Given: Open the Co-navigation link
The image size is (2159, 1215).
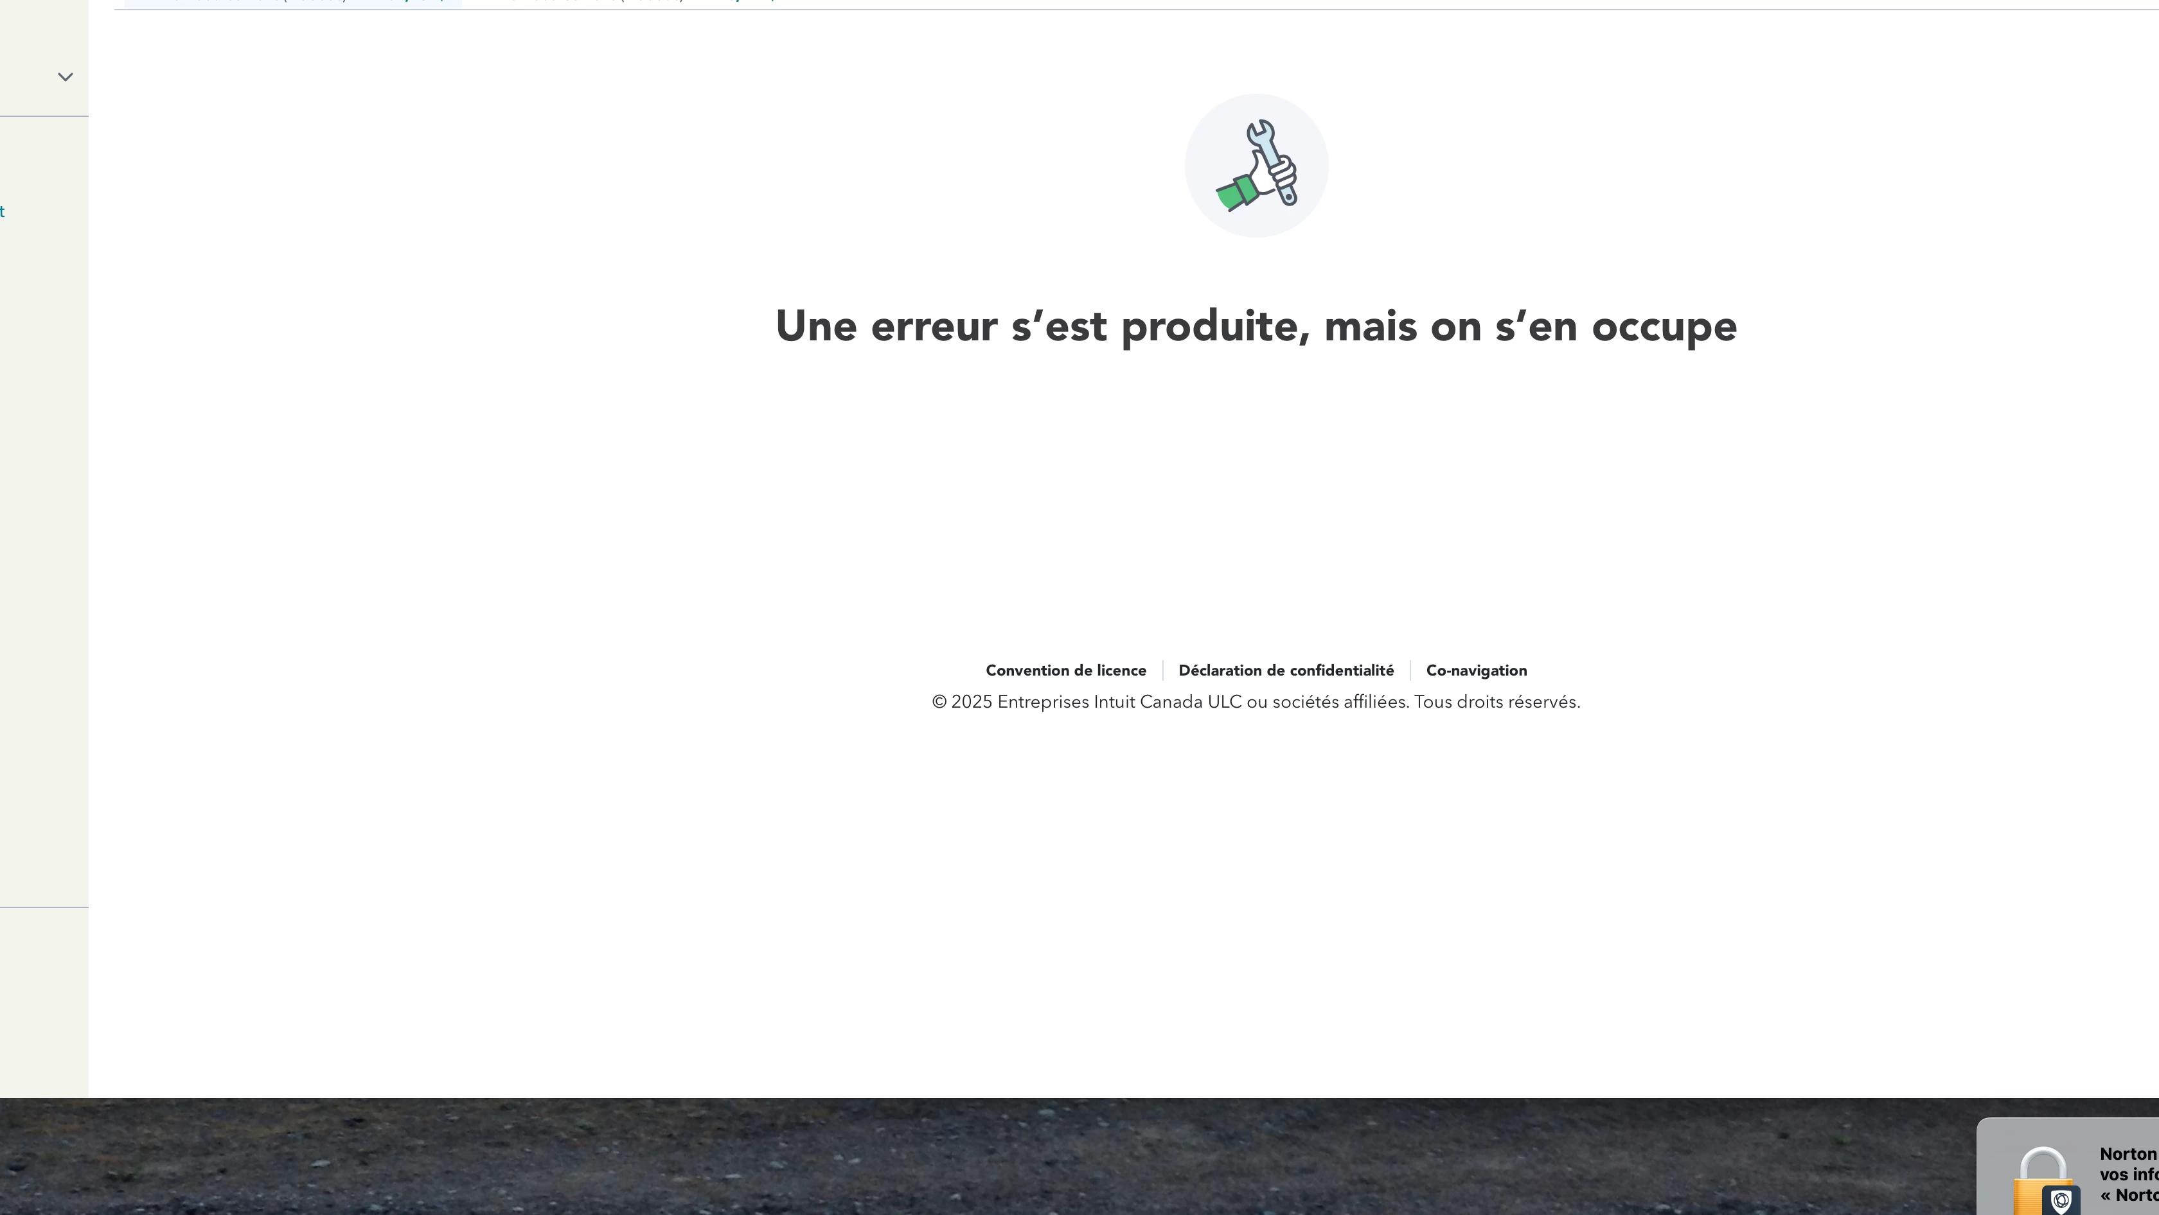Looking at the screenshot, I should [x=1476, y=670].
